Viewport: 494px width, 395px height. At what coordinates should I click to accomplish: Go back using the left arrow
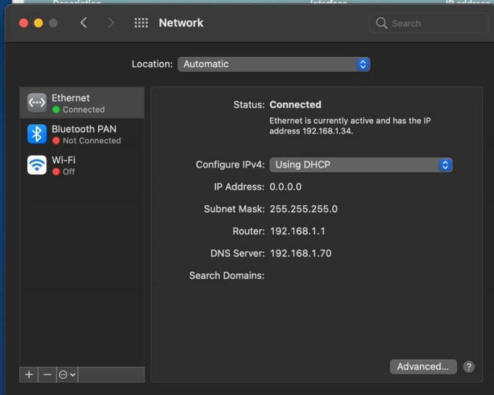pyautogui.click(x=83, y=23)
